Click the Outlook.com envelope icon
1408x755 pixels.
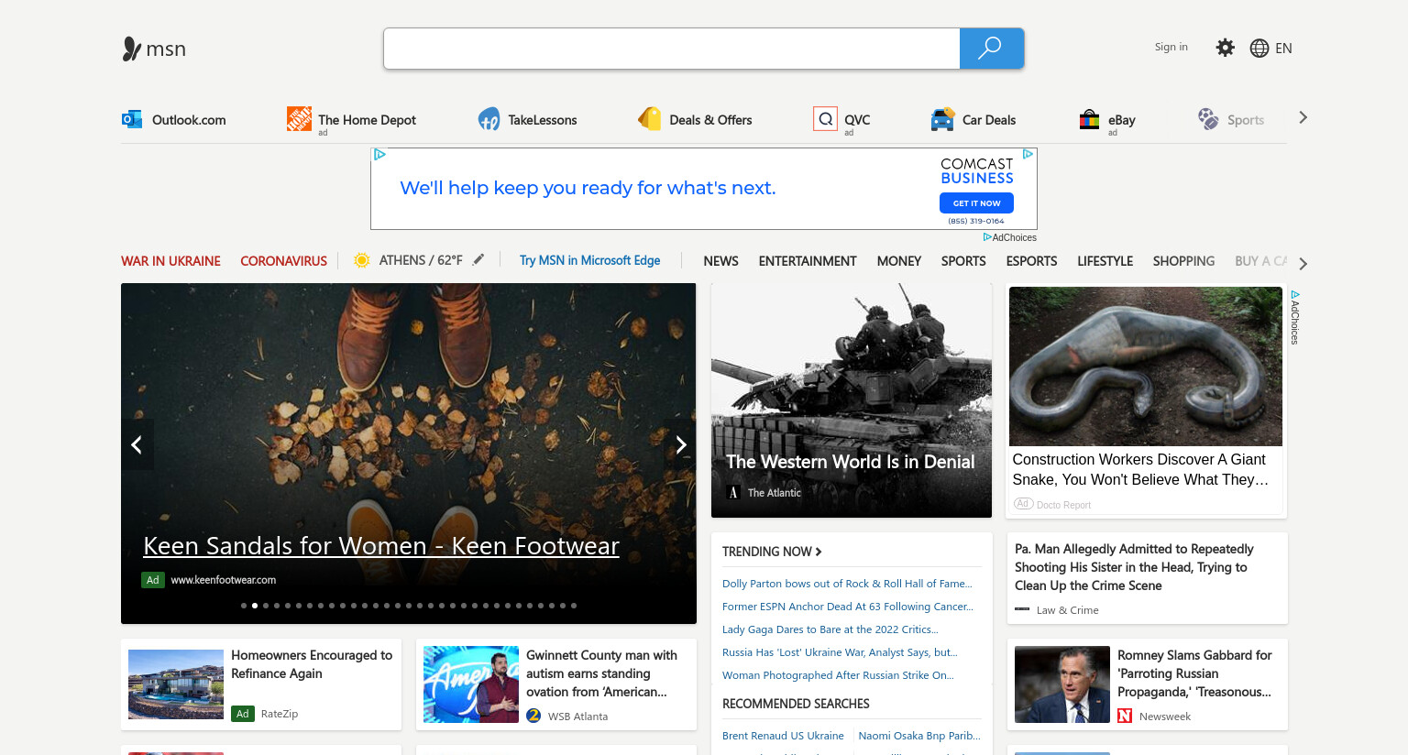coord(132,119)
